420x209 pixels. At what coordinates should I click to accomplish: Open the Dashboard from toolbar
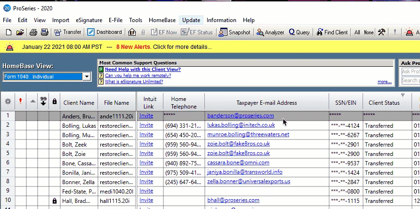tap(105, 32)
